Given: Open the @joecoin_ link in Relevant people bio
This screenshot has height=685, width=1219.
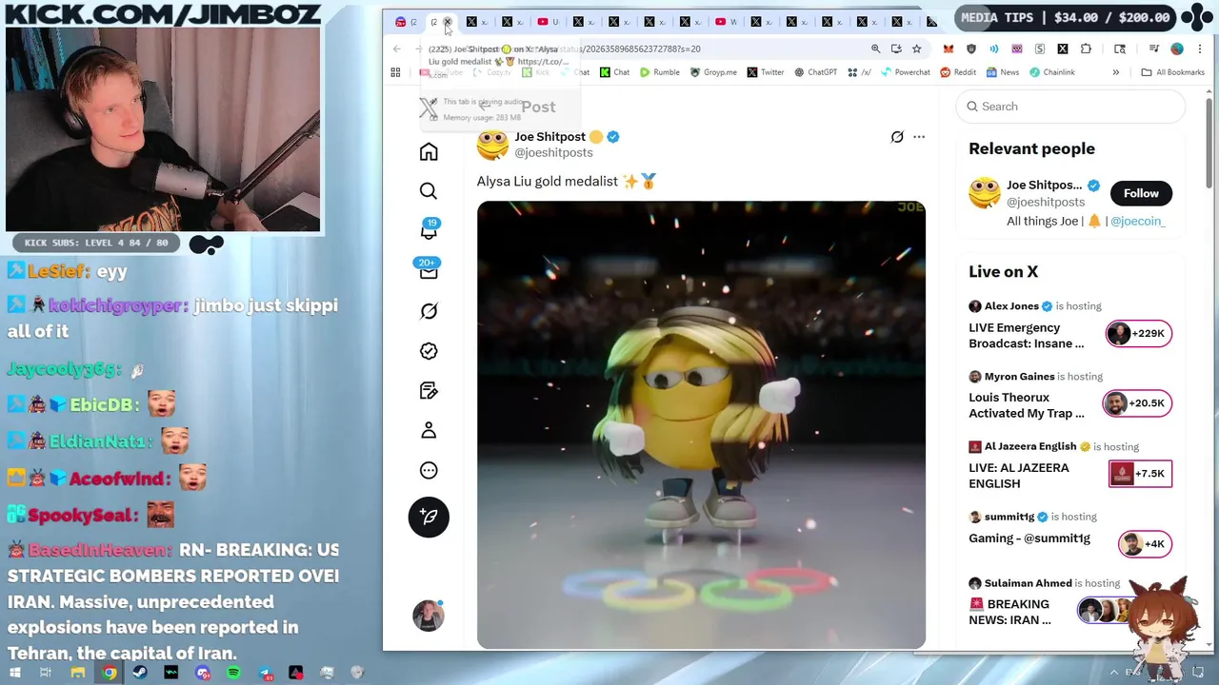Looking at the screenshot, I should (x=1137, y=221).
